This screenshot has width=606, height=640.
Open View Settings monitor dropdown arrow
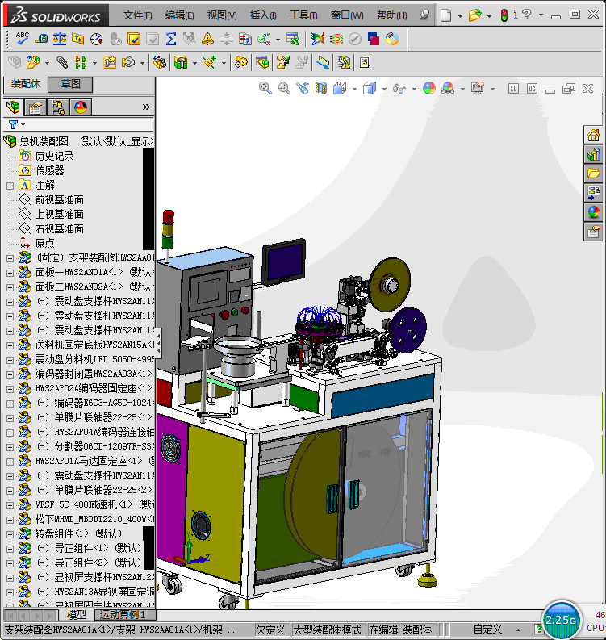[x=492, y=89]
